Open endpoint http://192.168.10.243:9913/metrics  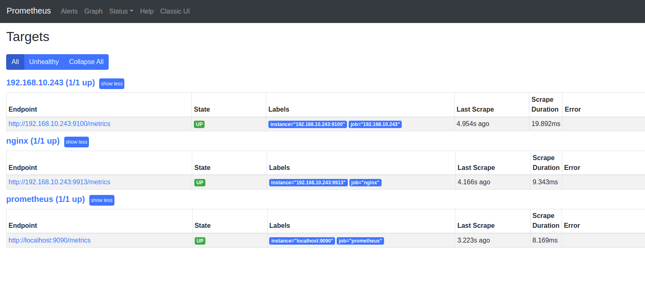(x=59, y=182)
